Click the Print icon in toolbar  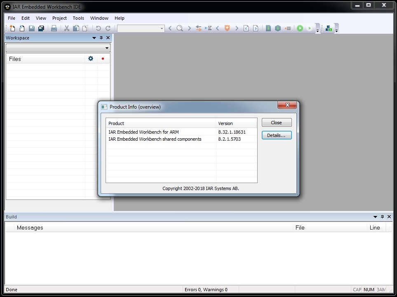pyautogui.click(x=54, y=28)
